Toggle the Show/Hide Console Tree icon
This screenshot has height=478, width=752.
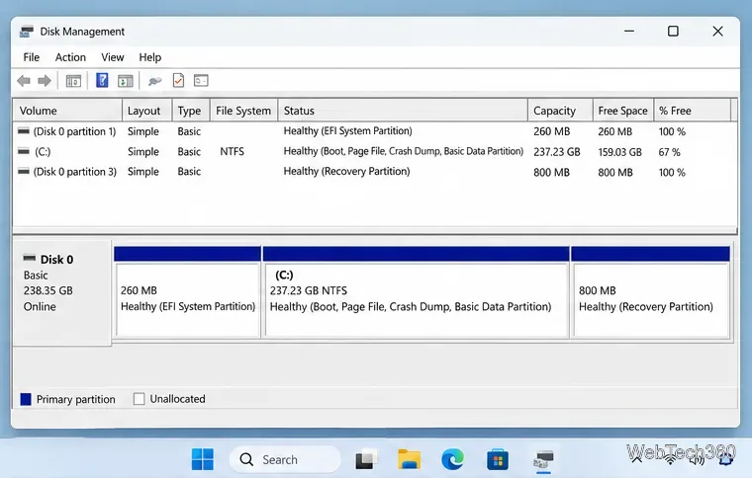click(73, 81)
